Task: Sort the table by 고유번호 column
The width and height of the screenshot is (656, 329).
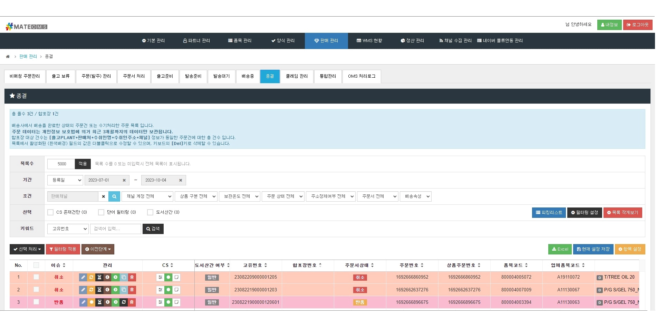Action: pos(255,265)
